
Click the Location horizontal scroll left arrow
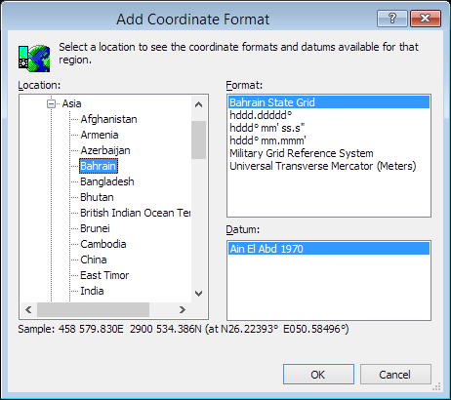[28, 309]
